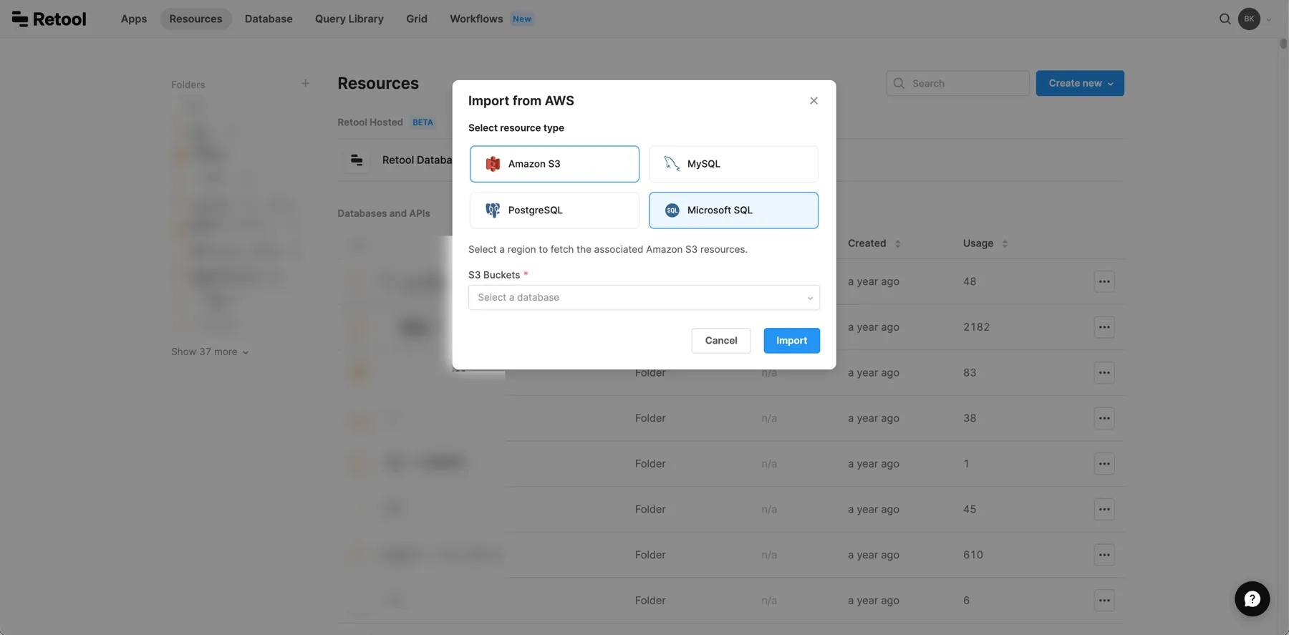Viewport: 1289px width, 635px height.
Task: Select the Amazon S3 resource type
Action: [554, 164]
